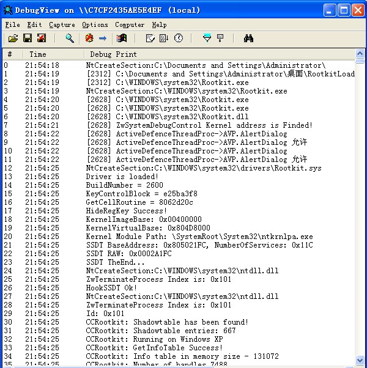367x368 pixels.
Task: Open the Help menu
Action: point(159,24)
